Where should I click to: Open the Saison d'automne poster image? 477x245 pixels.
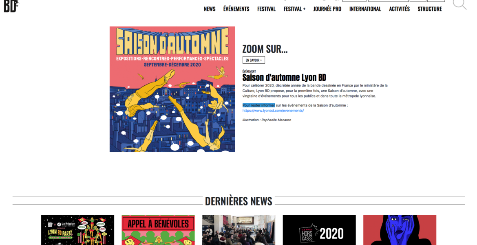click(x=172, y=89)
